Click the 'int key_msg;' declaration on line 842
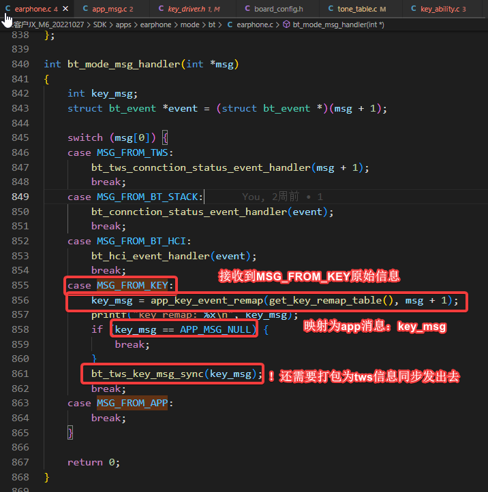The width and height of the screenshot is (488, 492). click(102, 93)
